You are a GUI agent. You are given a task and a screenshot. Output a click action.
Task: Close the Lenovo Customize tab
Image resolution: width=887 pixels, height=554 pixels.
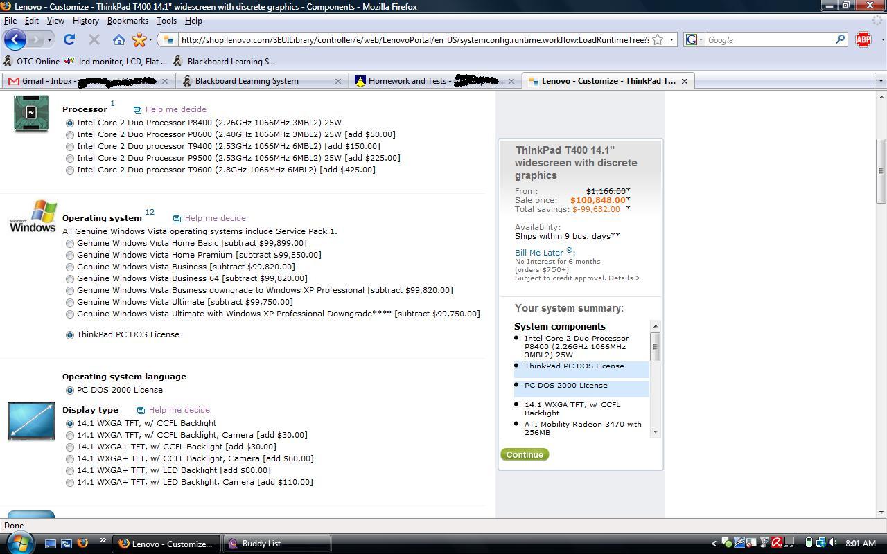click(684, 81)
